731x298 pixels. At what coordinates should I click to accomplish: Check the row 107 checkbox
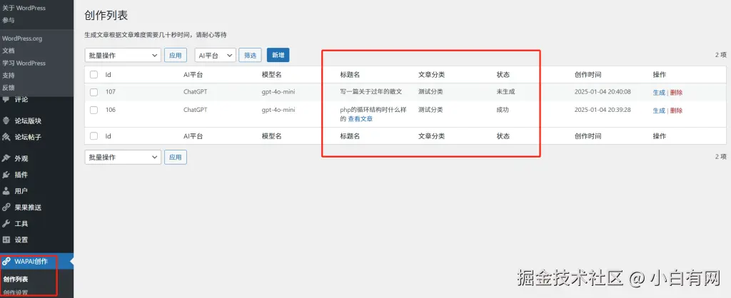click(x=94, y=92)
